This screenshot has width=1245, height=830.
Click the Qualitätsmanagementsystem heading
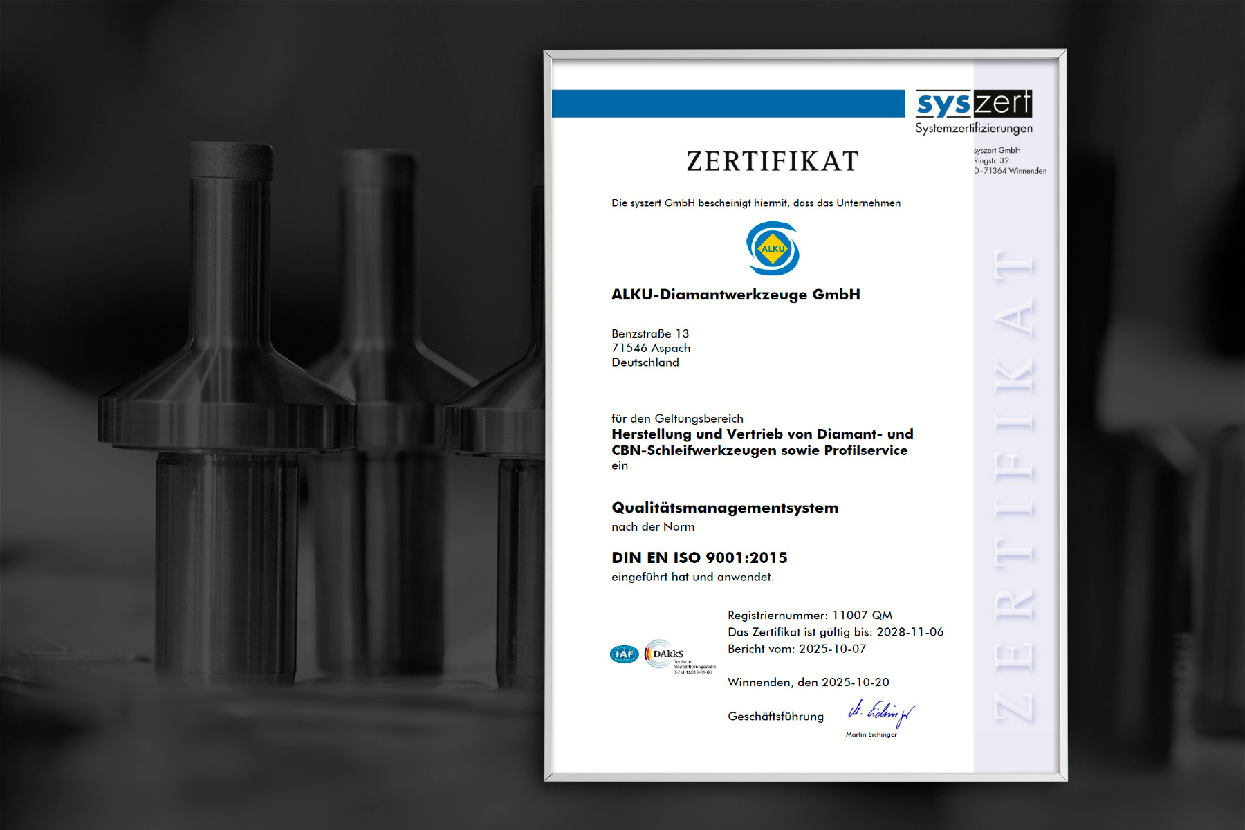point(724,508)
